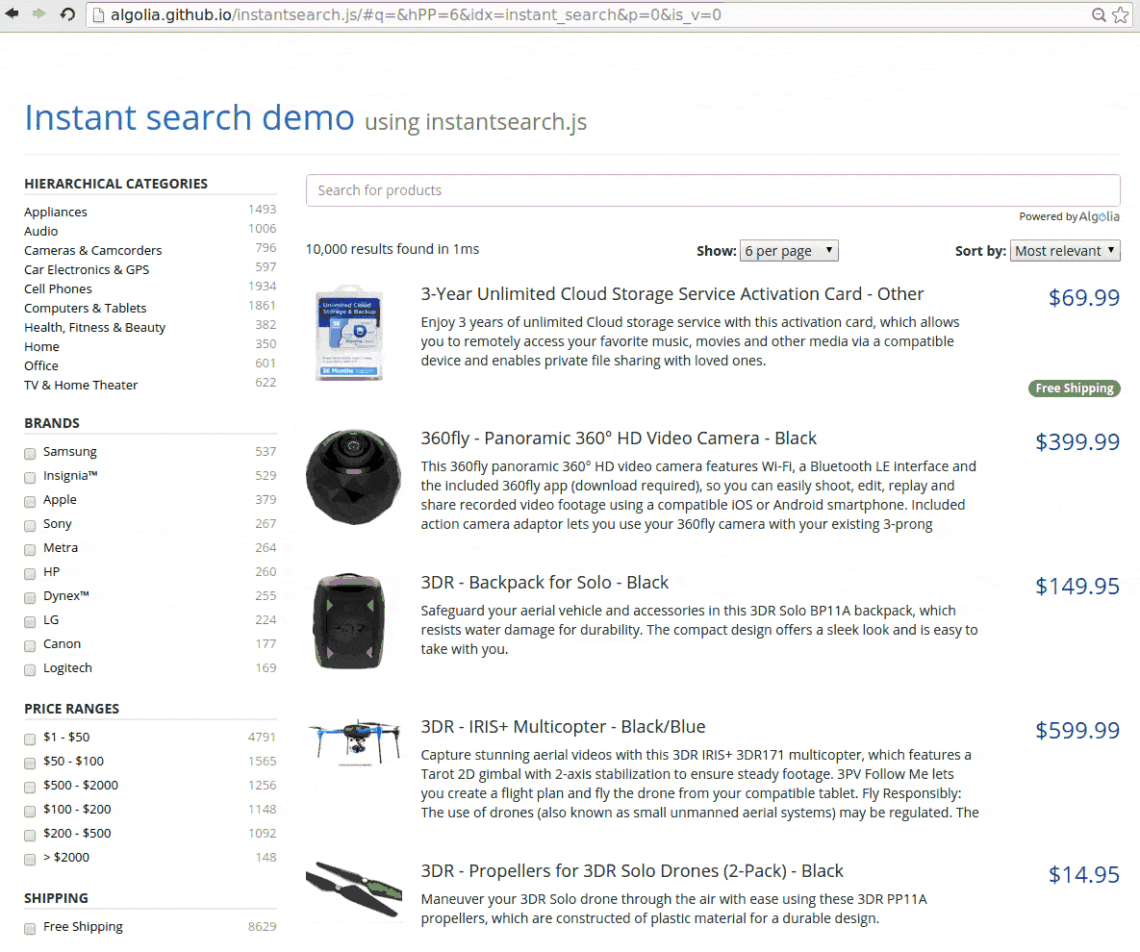The height and width of the screenshot is (952, 1140).
Task: Select the Office category
Action: click(x=40, y=366)
